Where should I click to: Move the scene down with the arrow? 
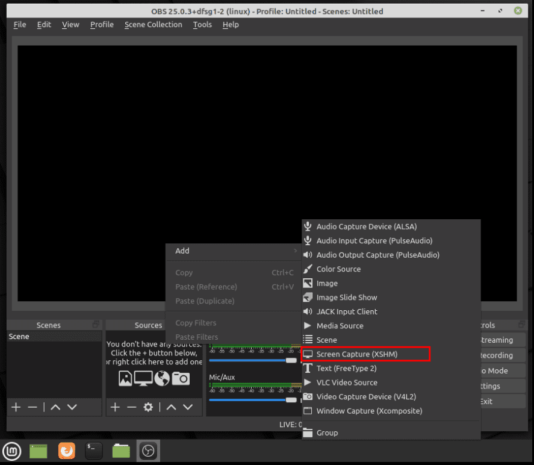[x=72, y=407]
